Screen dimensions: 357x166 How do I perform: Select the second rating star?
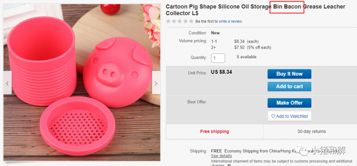(174, 21)
